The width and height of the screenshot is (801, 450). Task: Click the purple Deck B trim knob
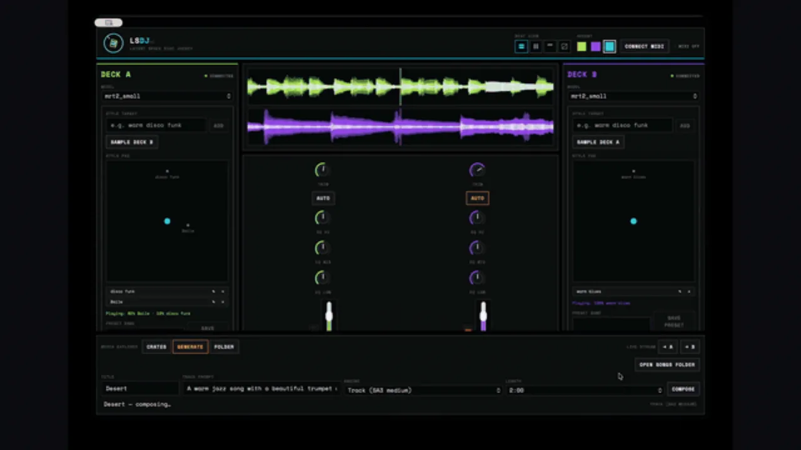[x=477, y=170]
